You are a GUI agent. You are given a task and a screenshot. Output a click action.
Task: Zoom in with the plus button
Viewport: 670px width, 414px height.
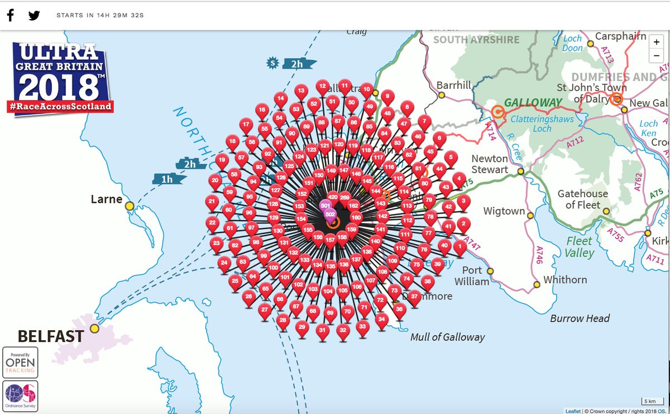[x=657, y=42]
